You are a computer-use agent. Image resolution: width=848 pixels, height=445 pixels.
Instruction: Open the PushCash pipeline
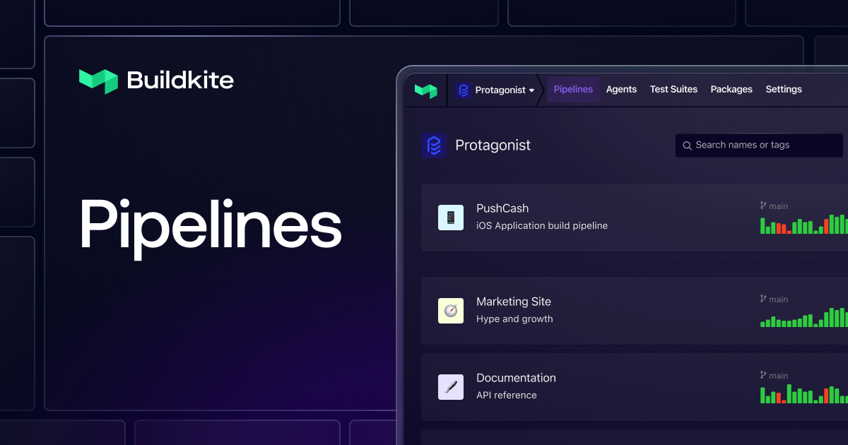[502, 208]
